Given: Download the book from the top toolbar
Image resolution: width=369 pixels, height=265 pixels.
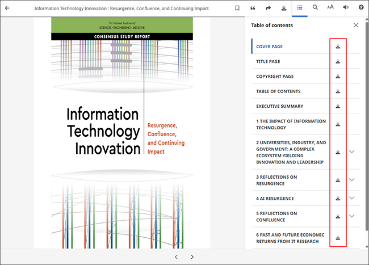Looking at the screenshot, I should (x=284, y=8).
